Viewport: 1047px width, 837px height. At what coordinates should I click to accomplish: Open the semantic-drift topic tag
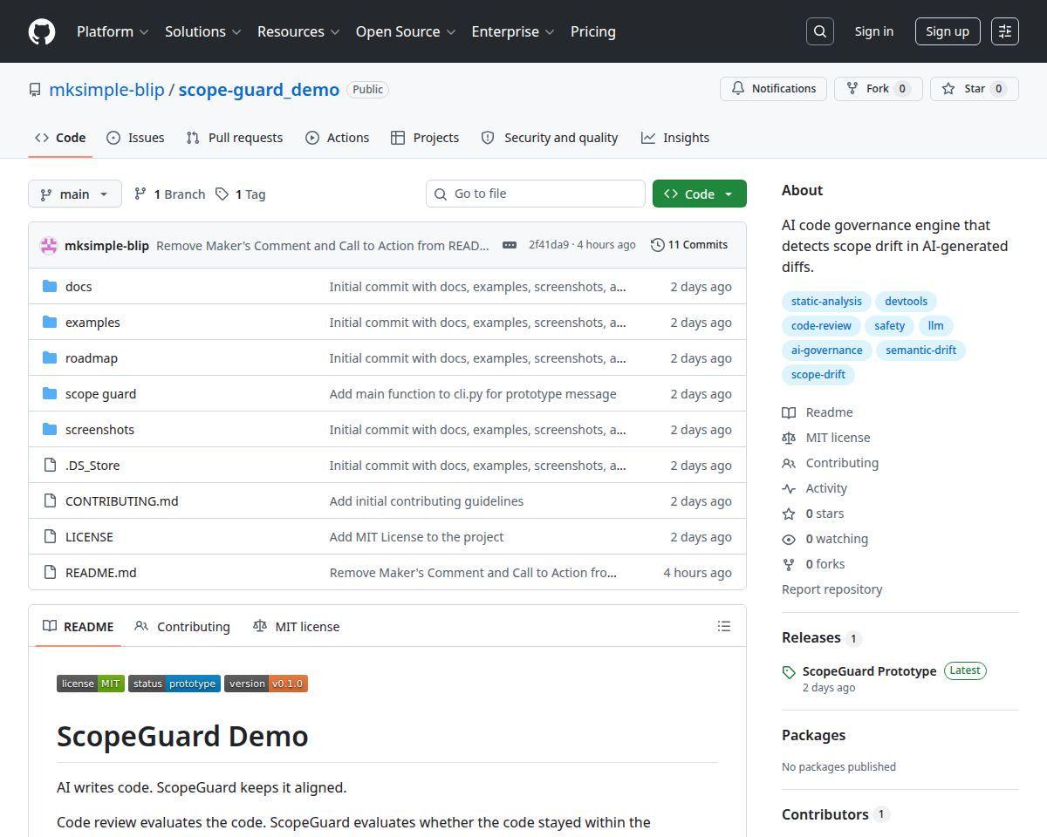[920, 350]
